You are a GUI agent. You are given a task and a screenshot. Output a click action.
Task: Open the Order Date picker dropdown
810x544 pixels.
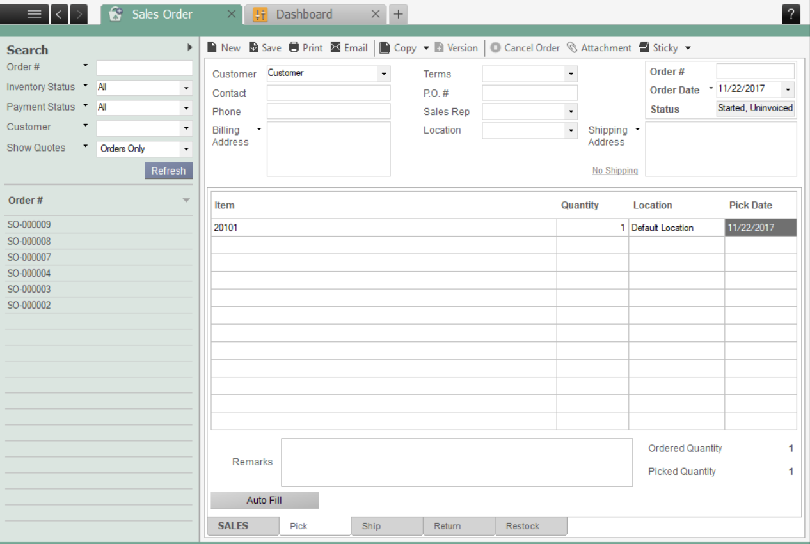(788, 89)
